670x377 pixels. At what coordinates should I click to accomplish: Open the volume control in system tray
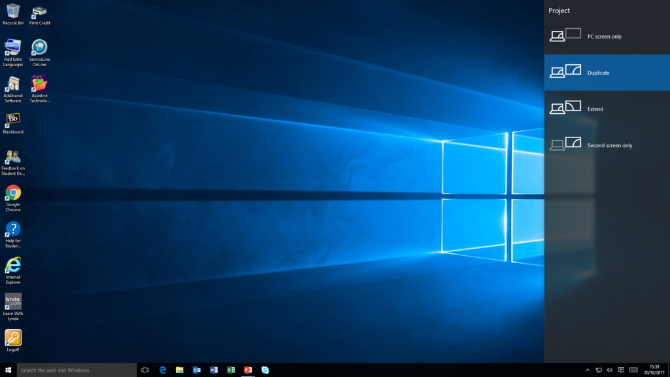tap(610, 370)
